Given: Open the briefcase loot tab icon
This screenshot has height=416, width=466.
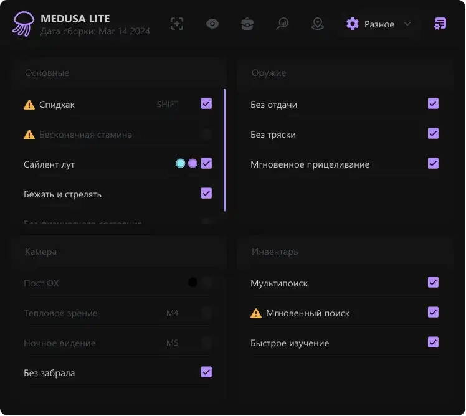Looking at the screenshot, I should pyautogui.click(x=247, y=24).
